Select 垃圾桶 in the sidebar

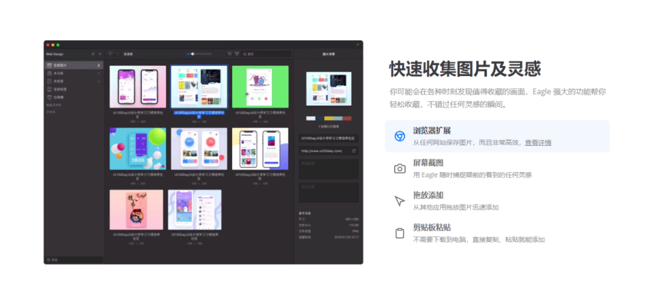(x=74, y=97)
